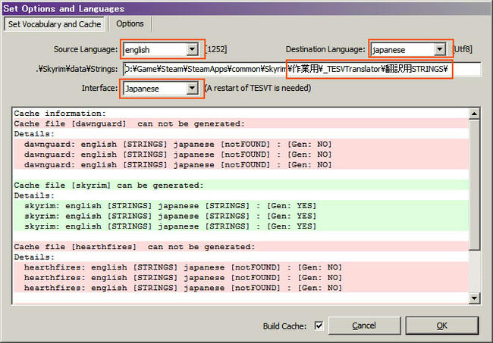Click the 'Japanese' interface text box
This screenshot has height=343, width=493.
tap(155, 88)
